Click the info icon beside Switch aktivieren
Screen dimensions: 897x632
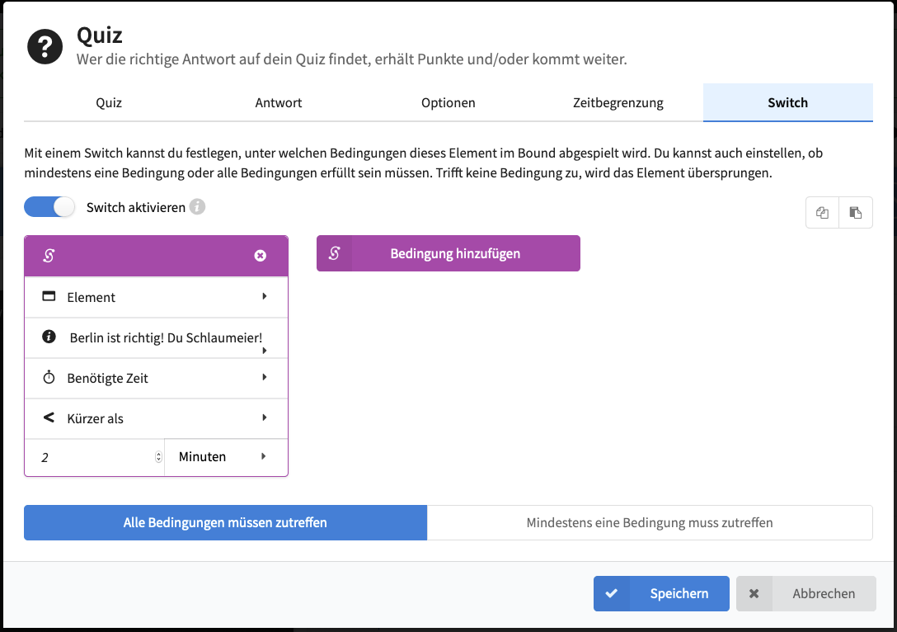(x=197, y=207)
